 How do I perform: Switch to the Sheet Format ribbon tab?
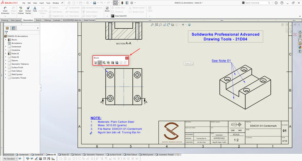point(89,20)
